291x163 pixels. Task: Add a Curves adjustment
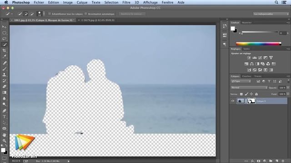click(260, 58)
